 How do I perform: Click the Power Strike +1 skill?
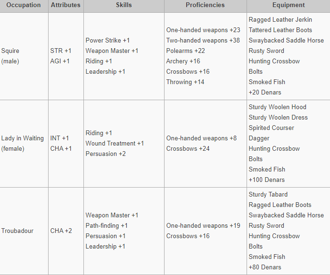(107, 41)
